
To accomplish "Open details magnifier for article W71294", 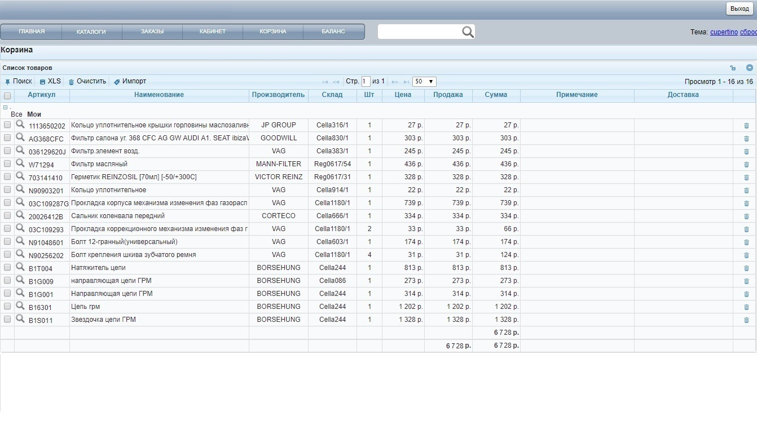I will tap(20, 163).
